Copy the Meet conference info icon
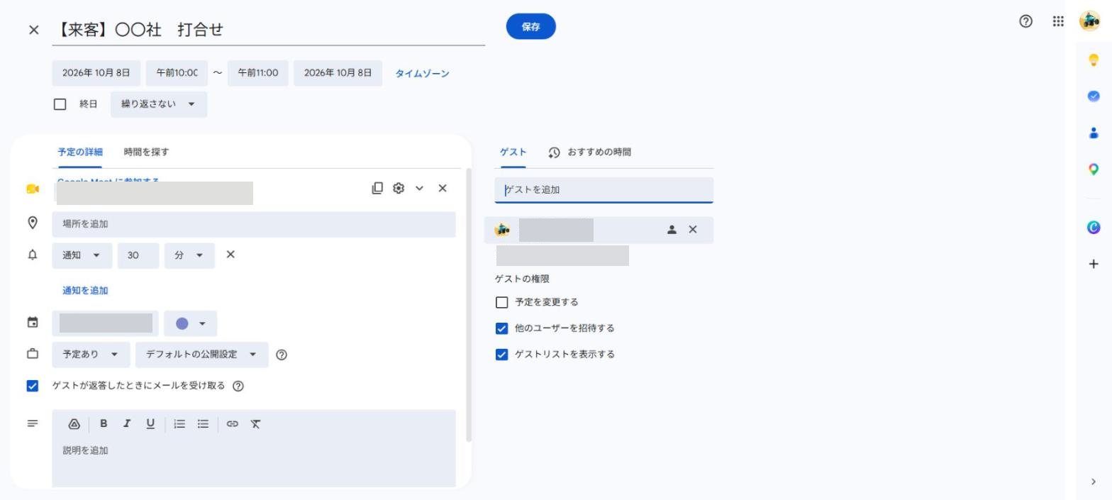1112x500 pixels. click(x=377, y=188)
